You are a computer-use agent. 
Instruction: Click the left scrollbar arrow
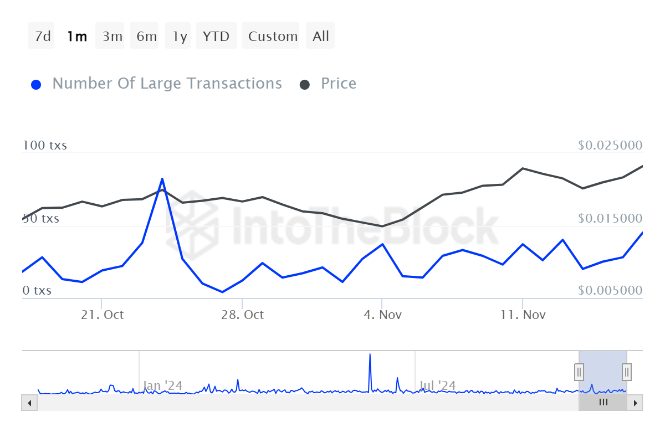tap(29, 403)
